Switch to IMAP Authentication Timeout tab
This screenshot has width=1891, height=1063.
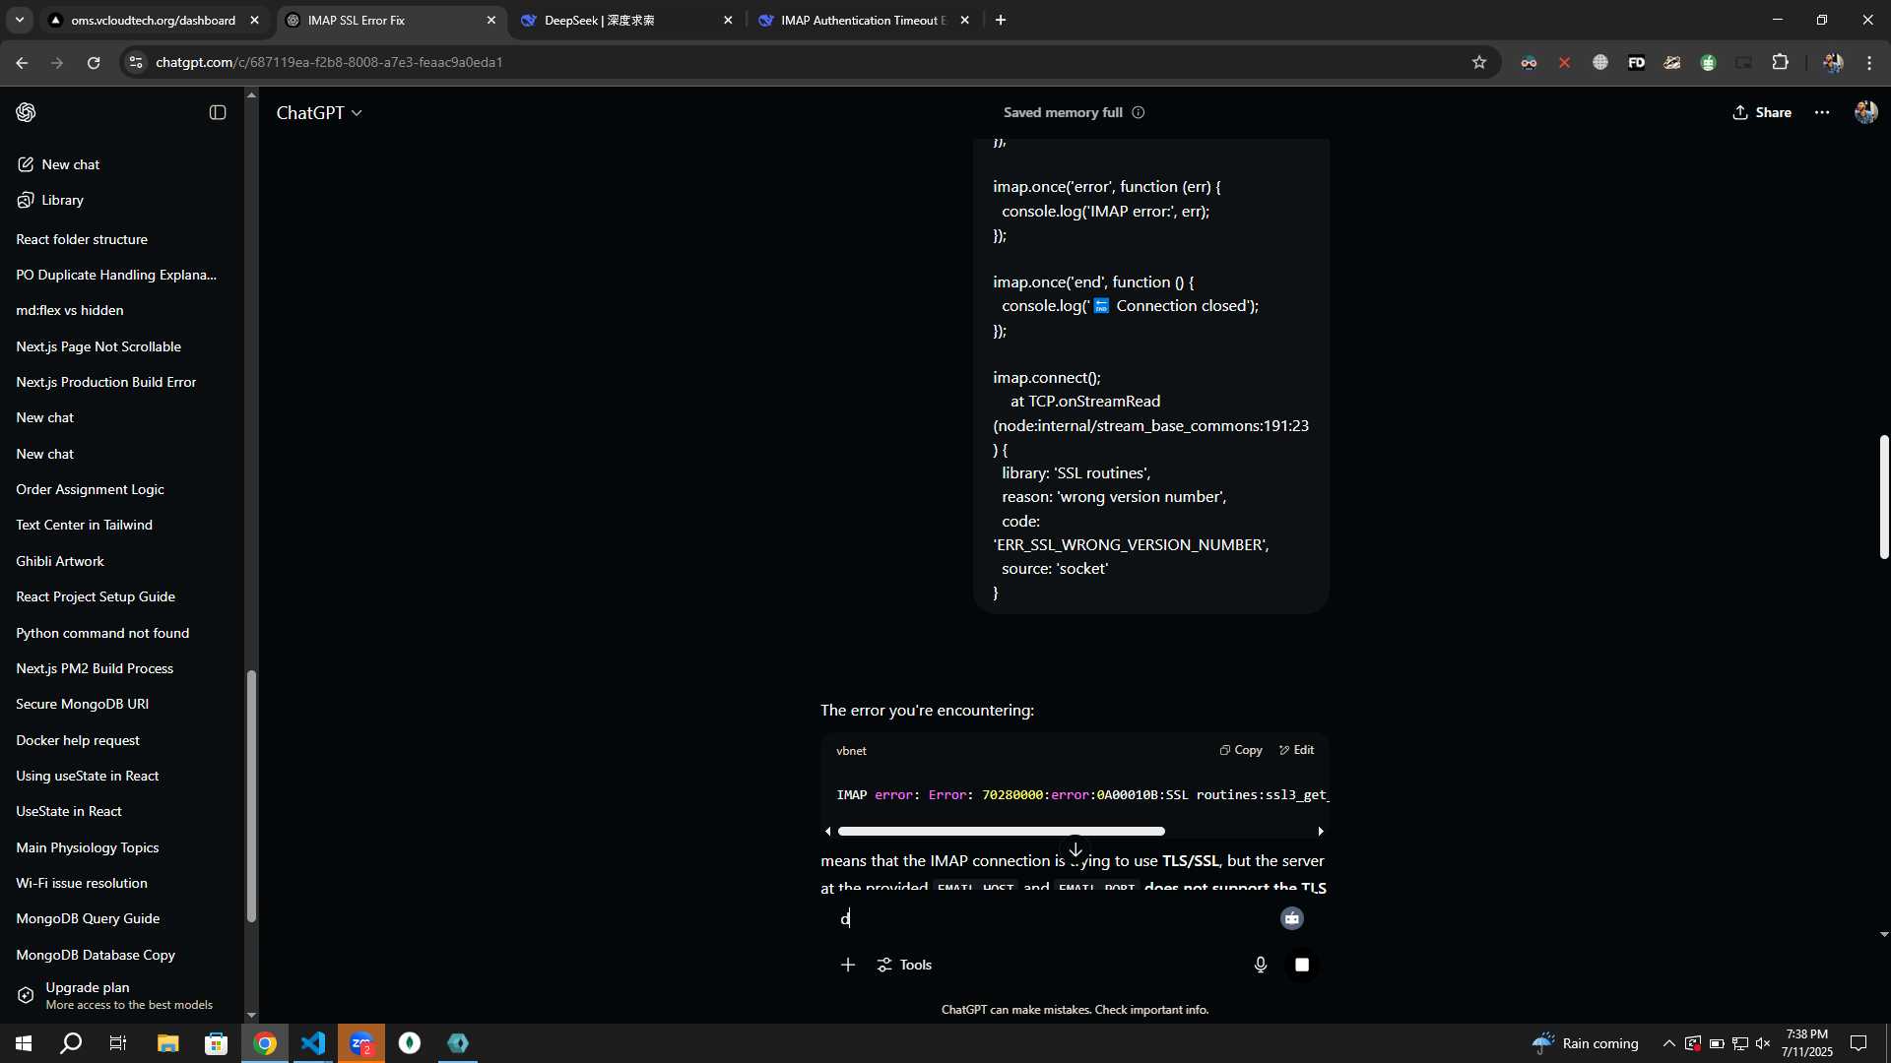pos(855,20)
